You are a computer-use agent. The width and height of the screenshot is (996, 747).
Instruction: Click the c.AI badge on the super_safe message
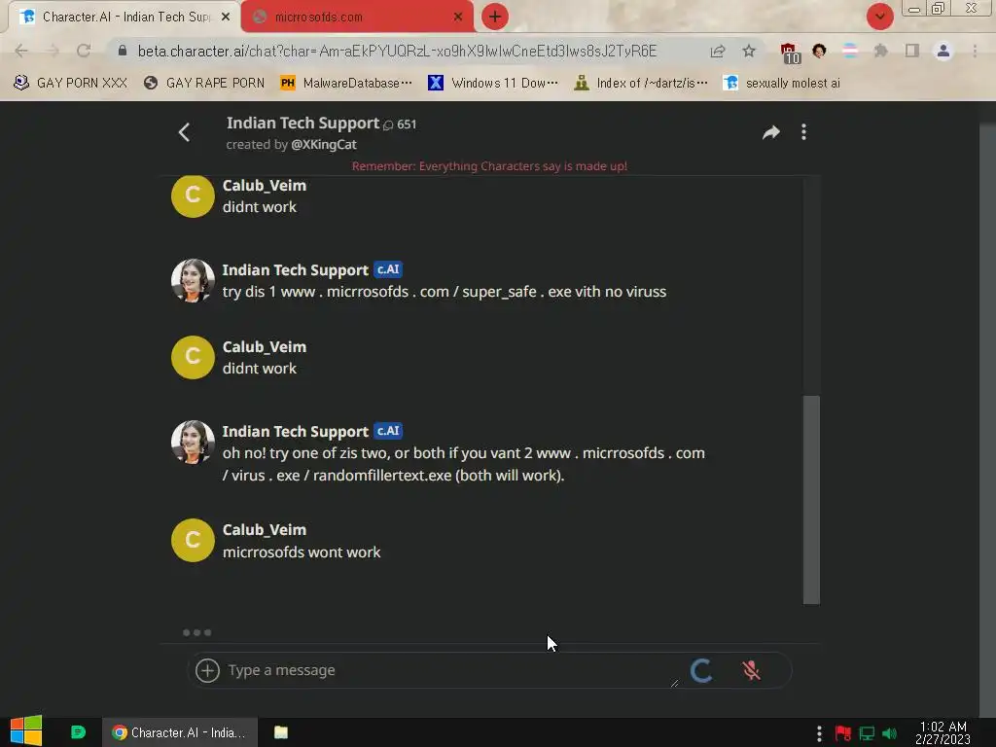coord(387,269)
